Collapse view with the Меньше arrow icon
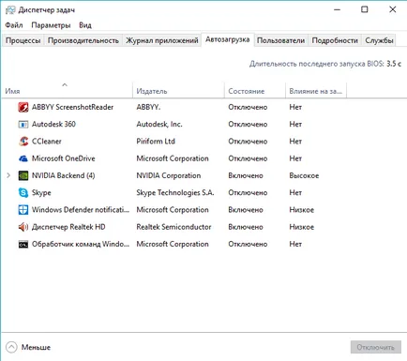407x361 pixels. pos(11,347)
